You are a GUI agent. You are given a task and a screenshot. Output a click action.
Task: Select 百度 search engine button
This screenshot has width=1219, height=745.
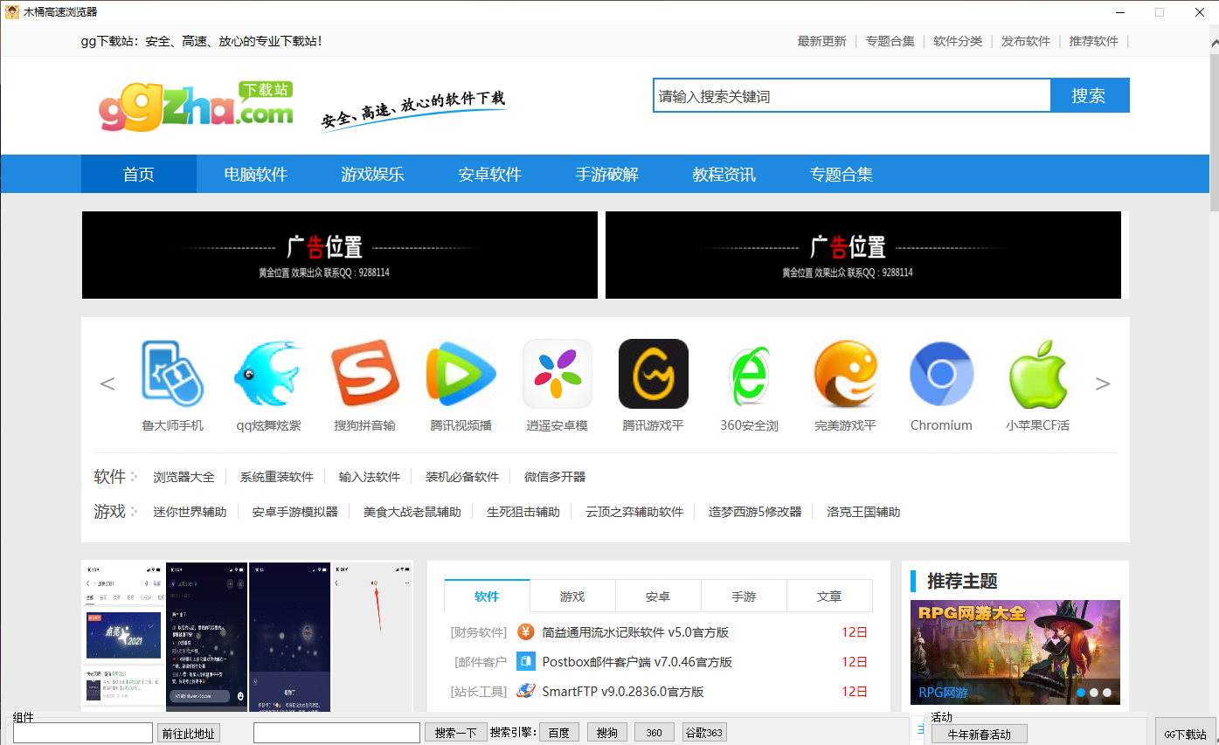coord(559,732)
